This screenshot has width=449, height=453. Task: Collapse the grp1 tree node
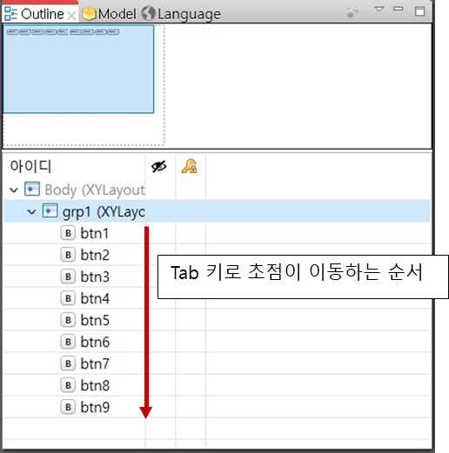[x=31, y=212]
